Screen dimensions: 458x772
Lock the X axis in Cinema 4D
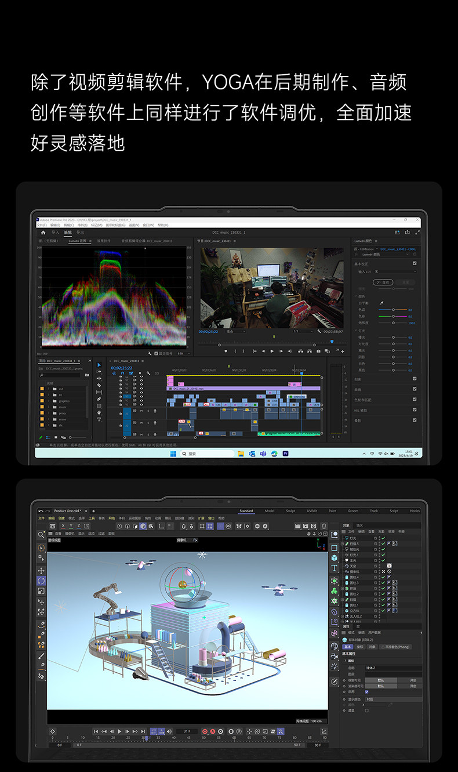[63, 526]
